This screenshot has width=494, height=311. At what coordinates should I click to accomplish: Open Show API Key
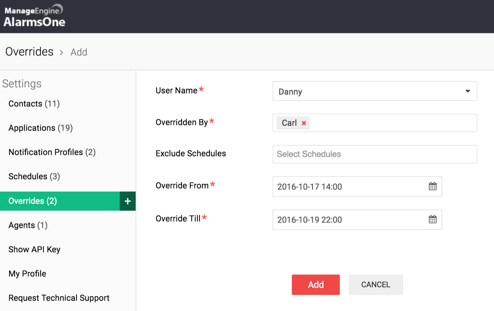(x=34, y=249)
